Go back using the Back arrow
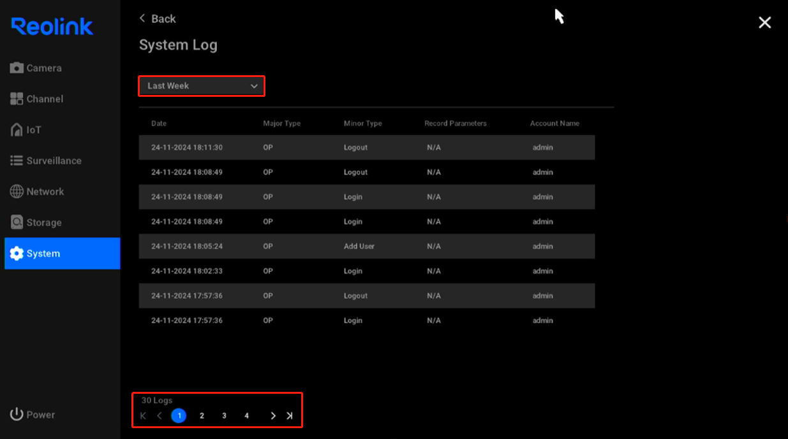 156,18
